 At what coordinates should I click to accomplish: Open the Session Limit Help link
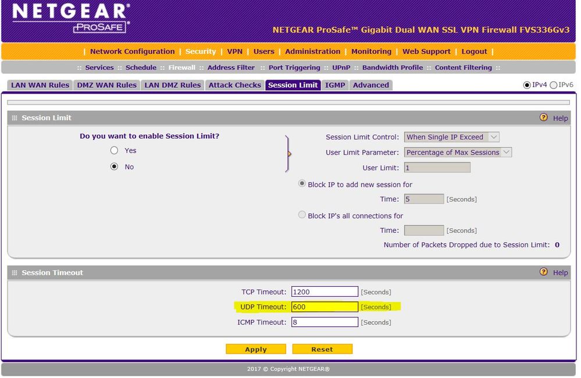click(x=560, y=118)
